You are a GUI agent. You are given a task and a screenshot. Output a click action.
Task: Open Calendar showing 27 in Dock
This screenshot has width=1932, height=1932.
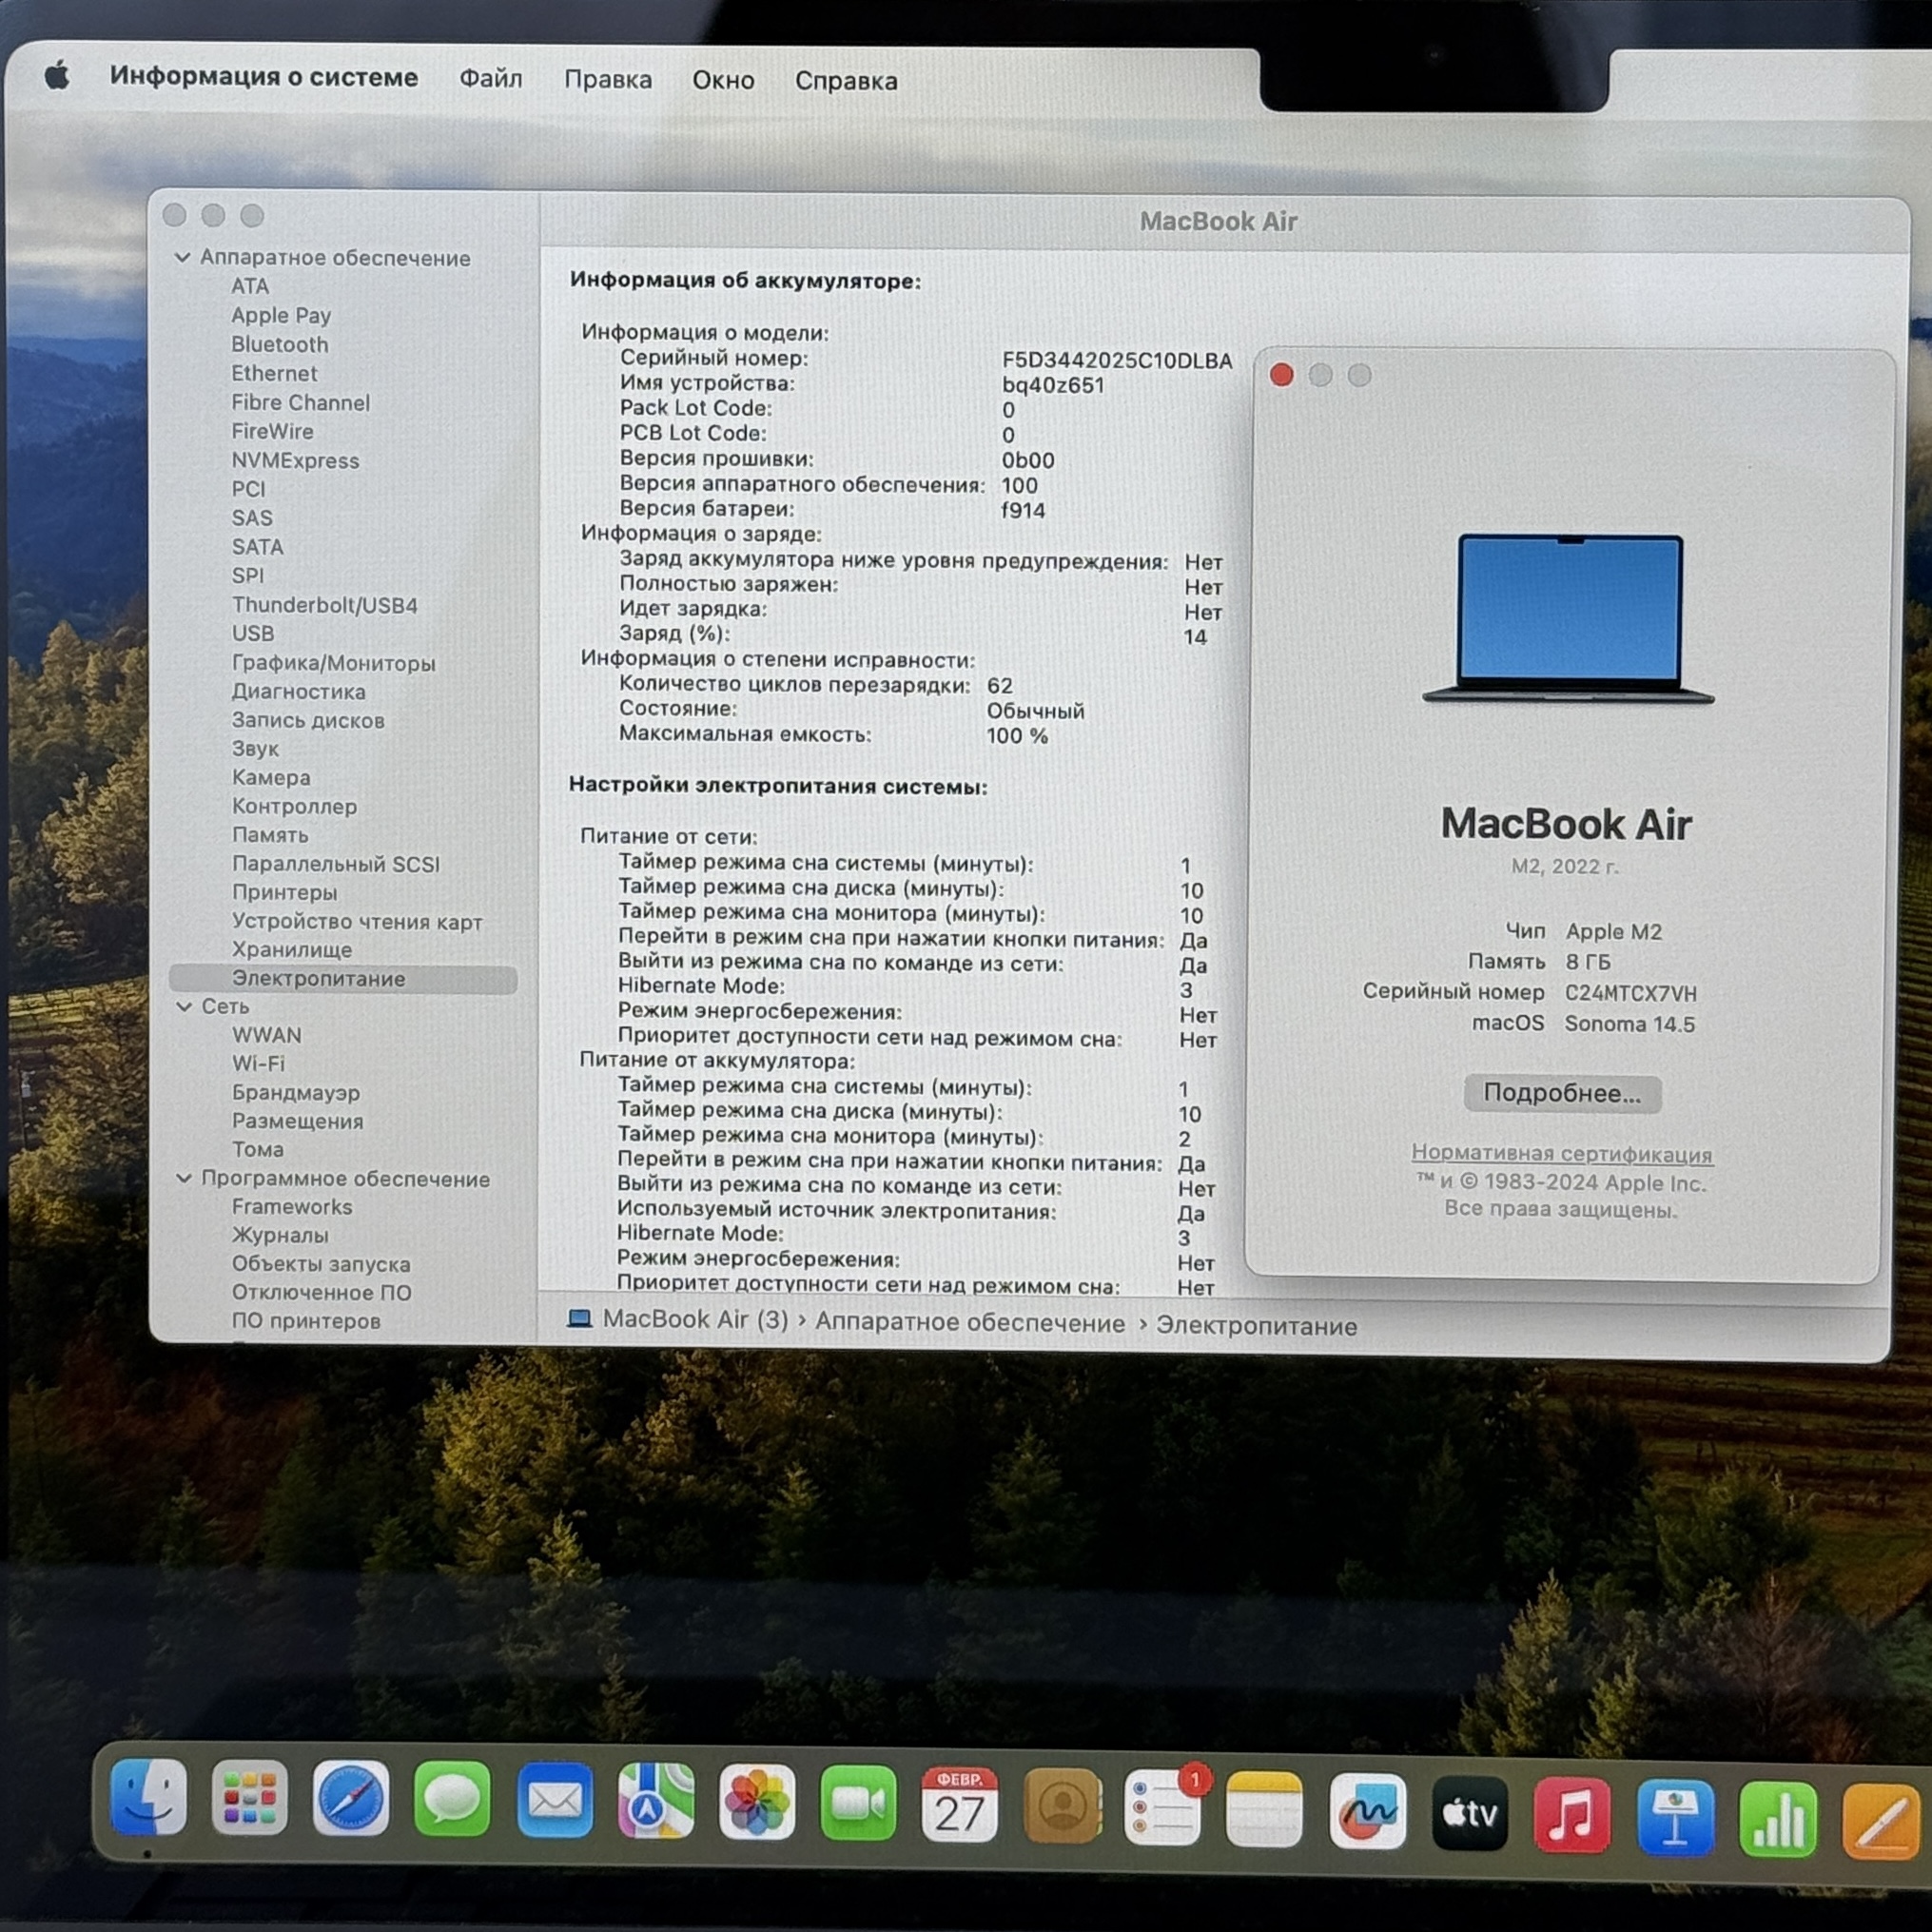pos(959,1805)
